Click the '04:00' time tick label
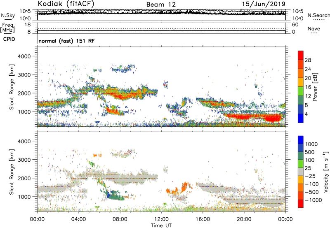The height and width of the screenshot is (228, 330). click(79, 219)
